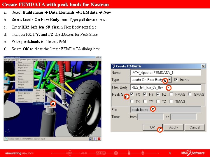Viewport: 210px width, 157px height.
Task: Open the Information icon in ADAMS status bar
Action: [x=95, y=139]
